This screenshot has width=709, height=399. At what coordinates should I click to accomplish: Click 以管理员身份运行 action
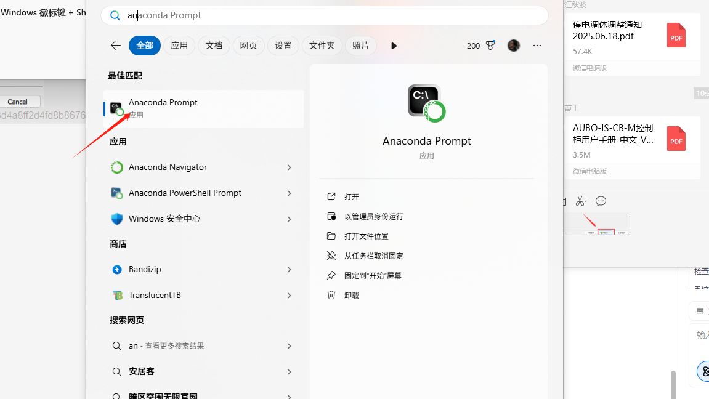pos(373,217)
